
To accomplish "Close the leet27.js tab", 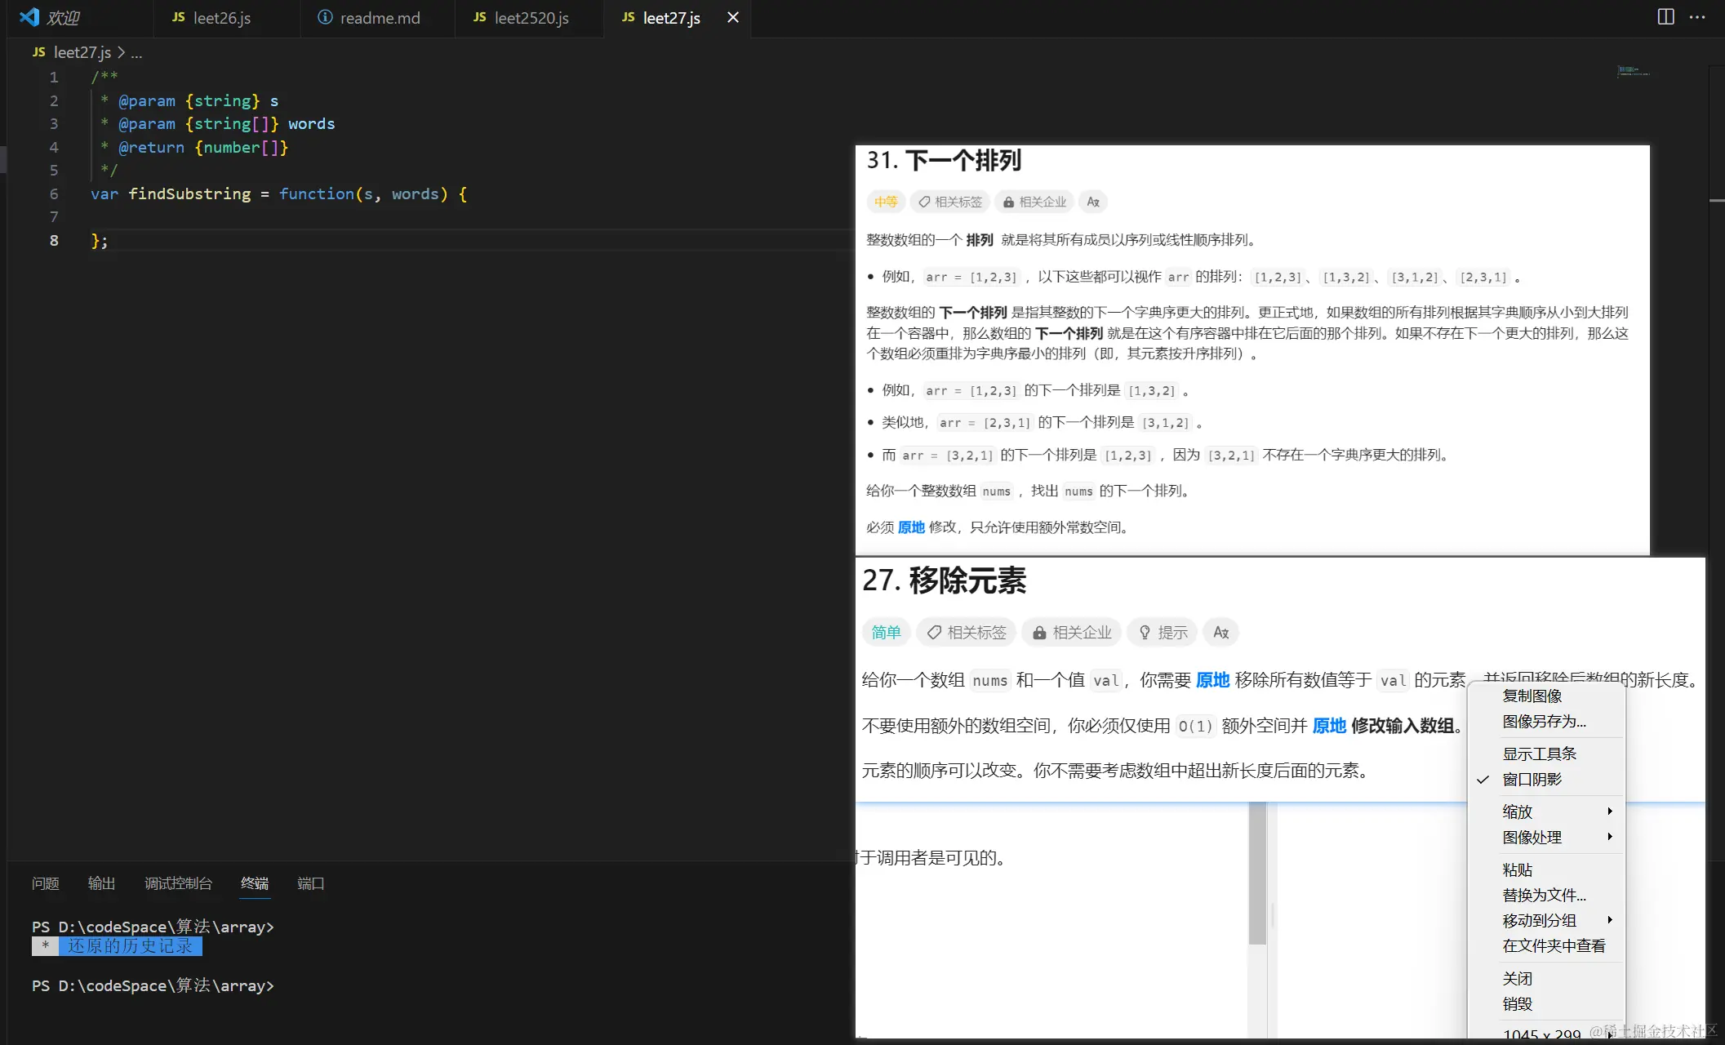I will (733, 17).
